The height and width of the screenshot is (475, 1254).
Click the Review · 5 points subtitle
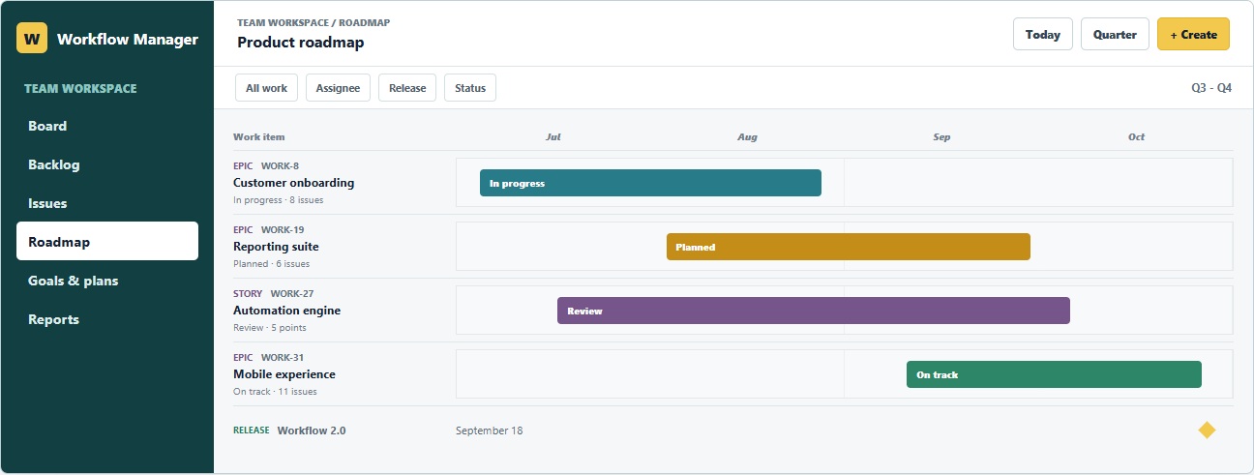[x=270, y=328]
